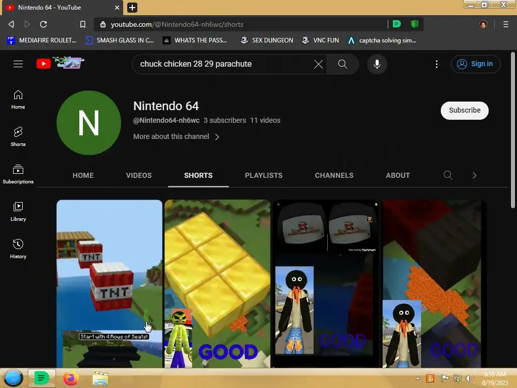Viewport: 517px width, 388px height.
Task: Go to Home in the sidebar
Action: (x=18, y=100)
